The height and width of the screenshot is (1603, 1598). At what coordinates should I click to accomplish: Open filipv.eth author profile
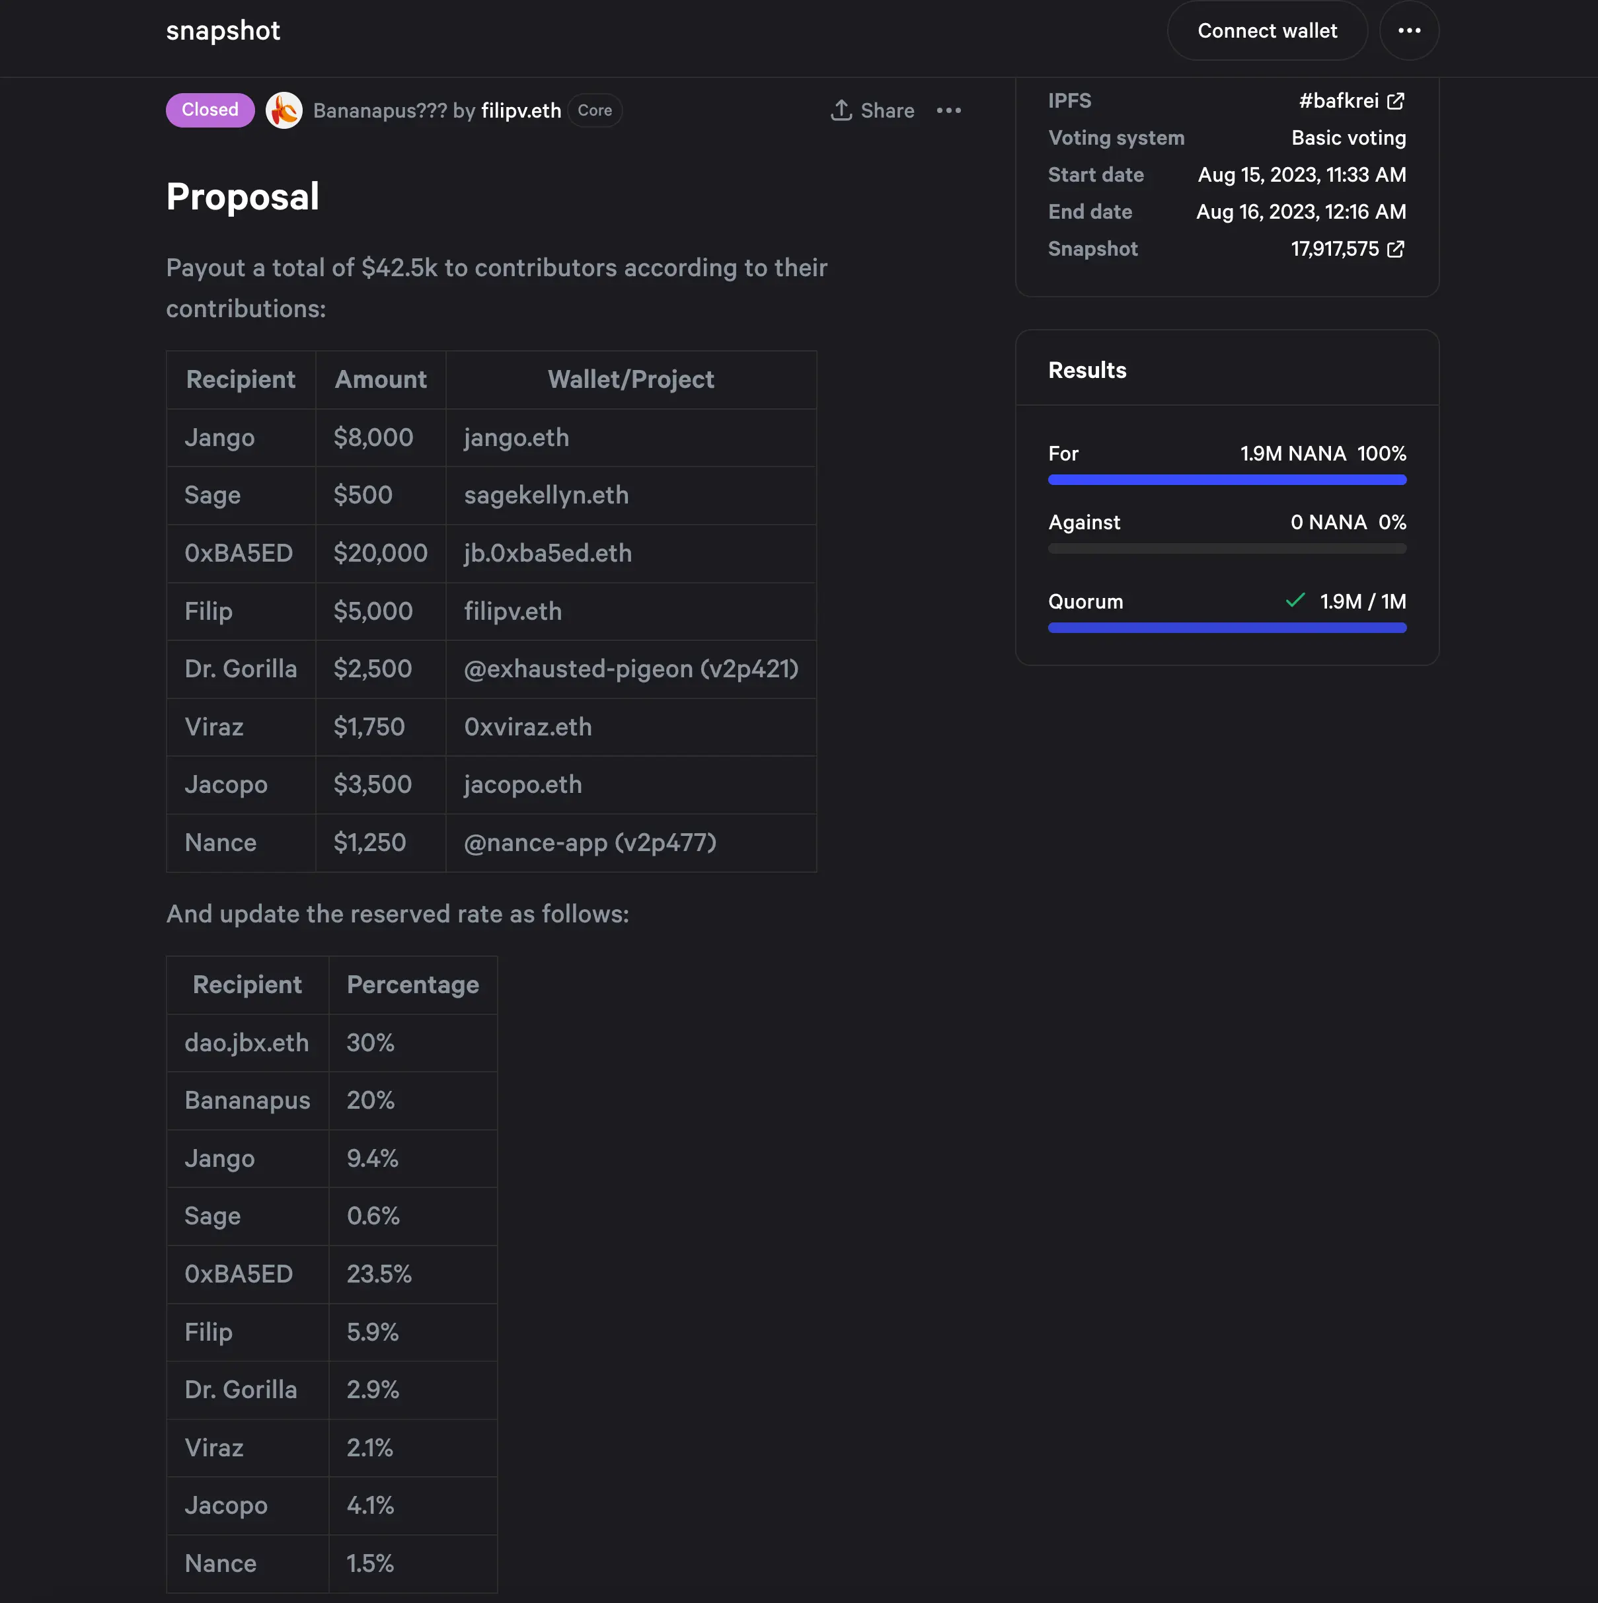point(521,110)
